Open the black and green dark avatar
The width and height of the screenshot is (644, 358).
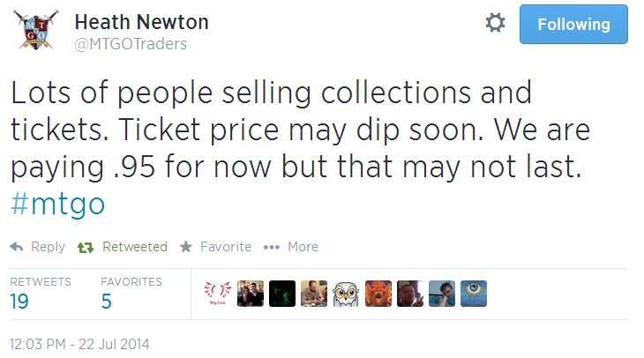point(282,294)
